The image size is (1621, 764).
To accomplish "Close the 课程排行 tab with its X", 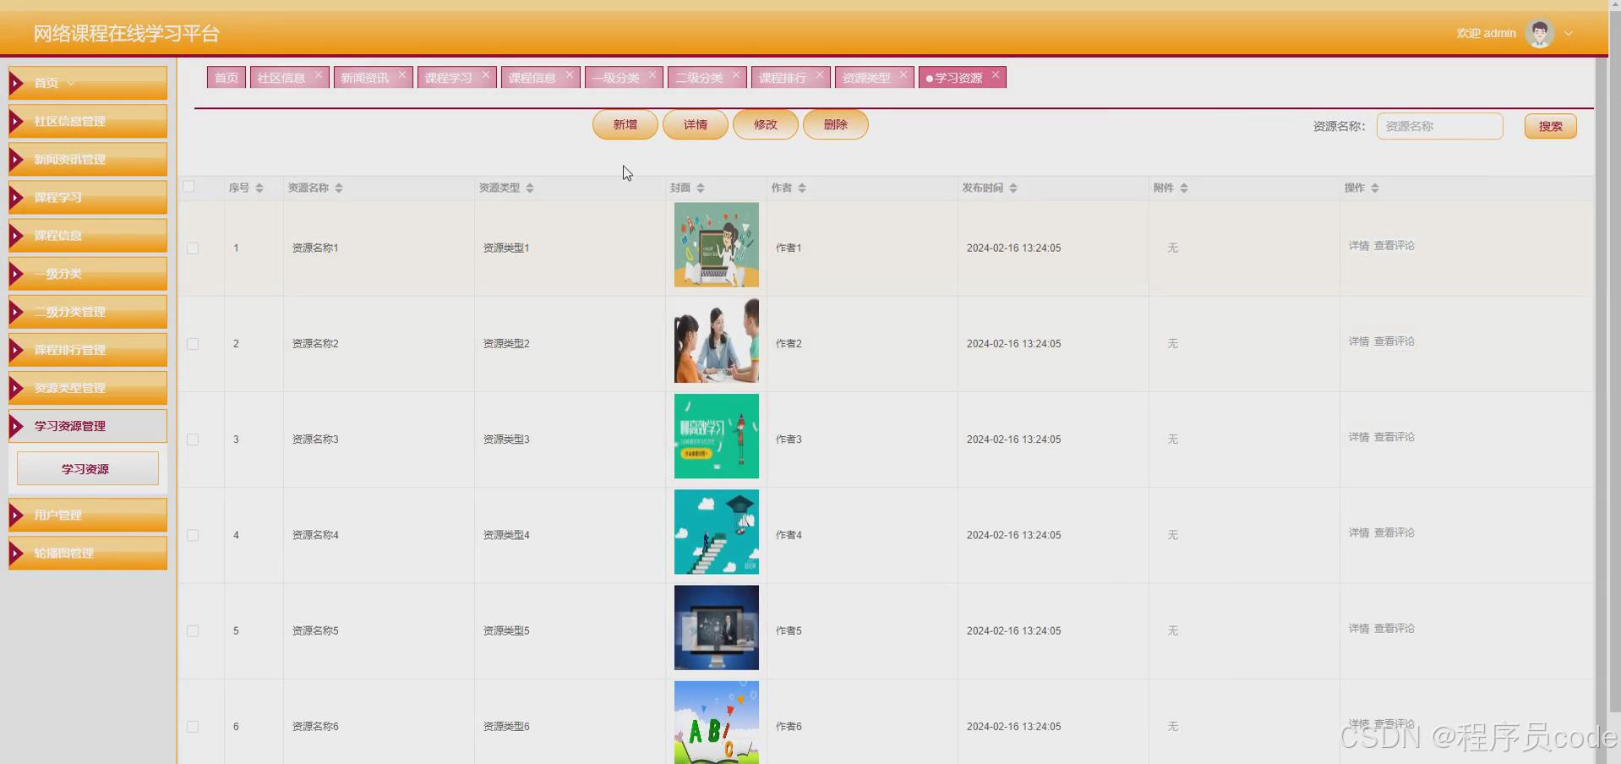I will click(820, 75).
